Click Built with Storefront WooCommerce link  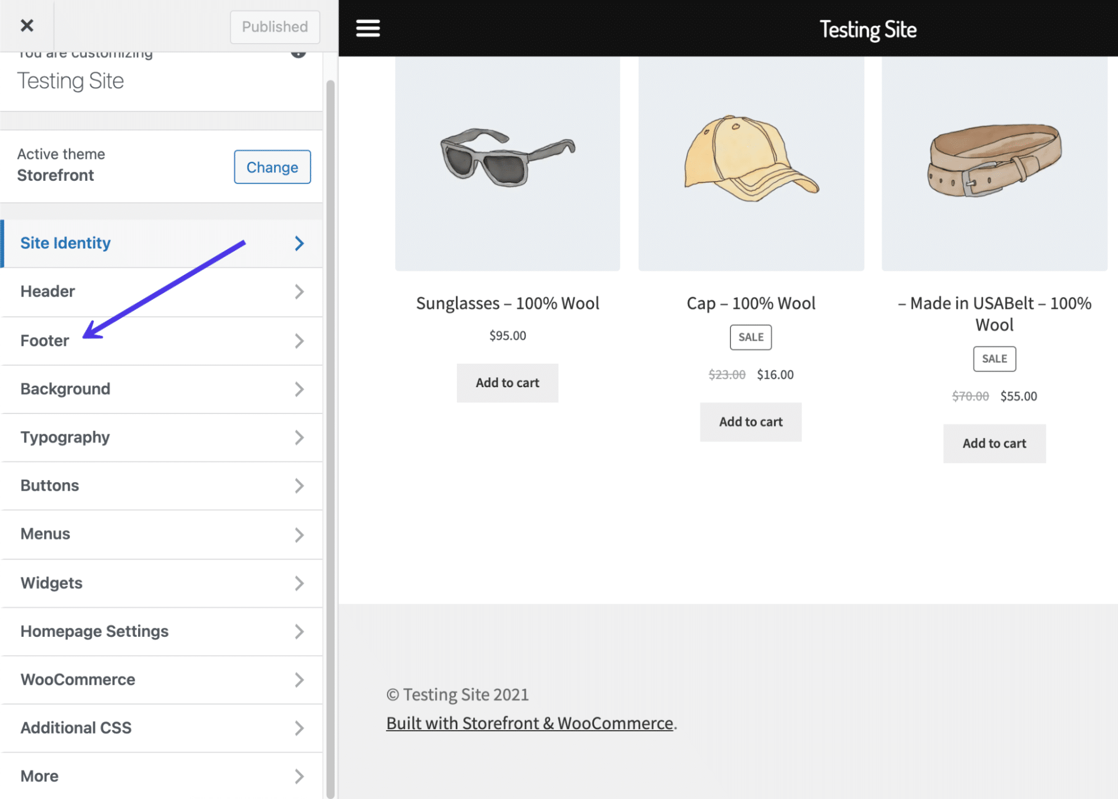531,723
